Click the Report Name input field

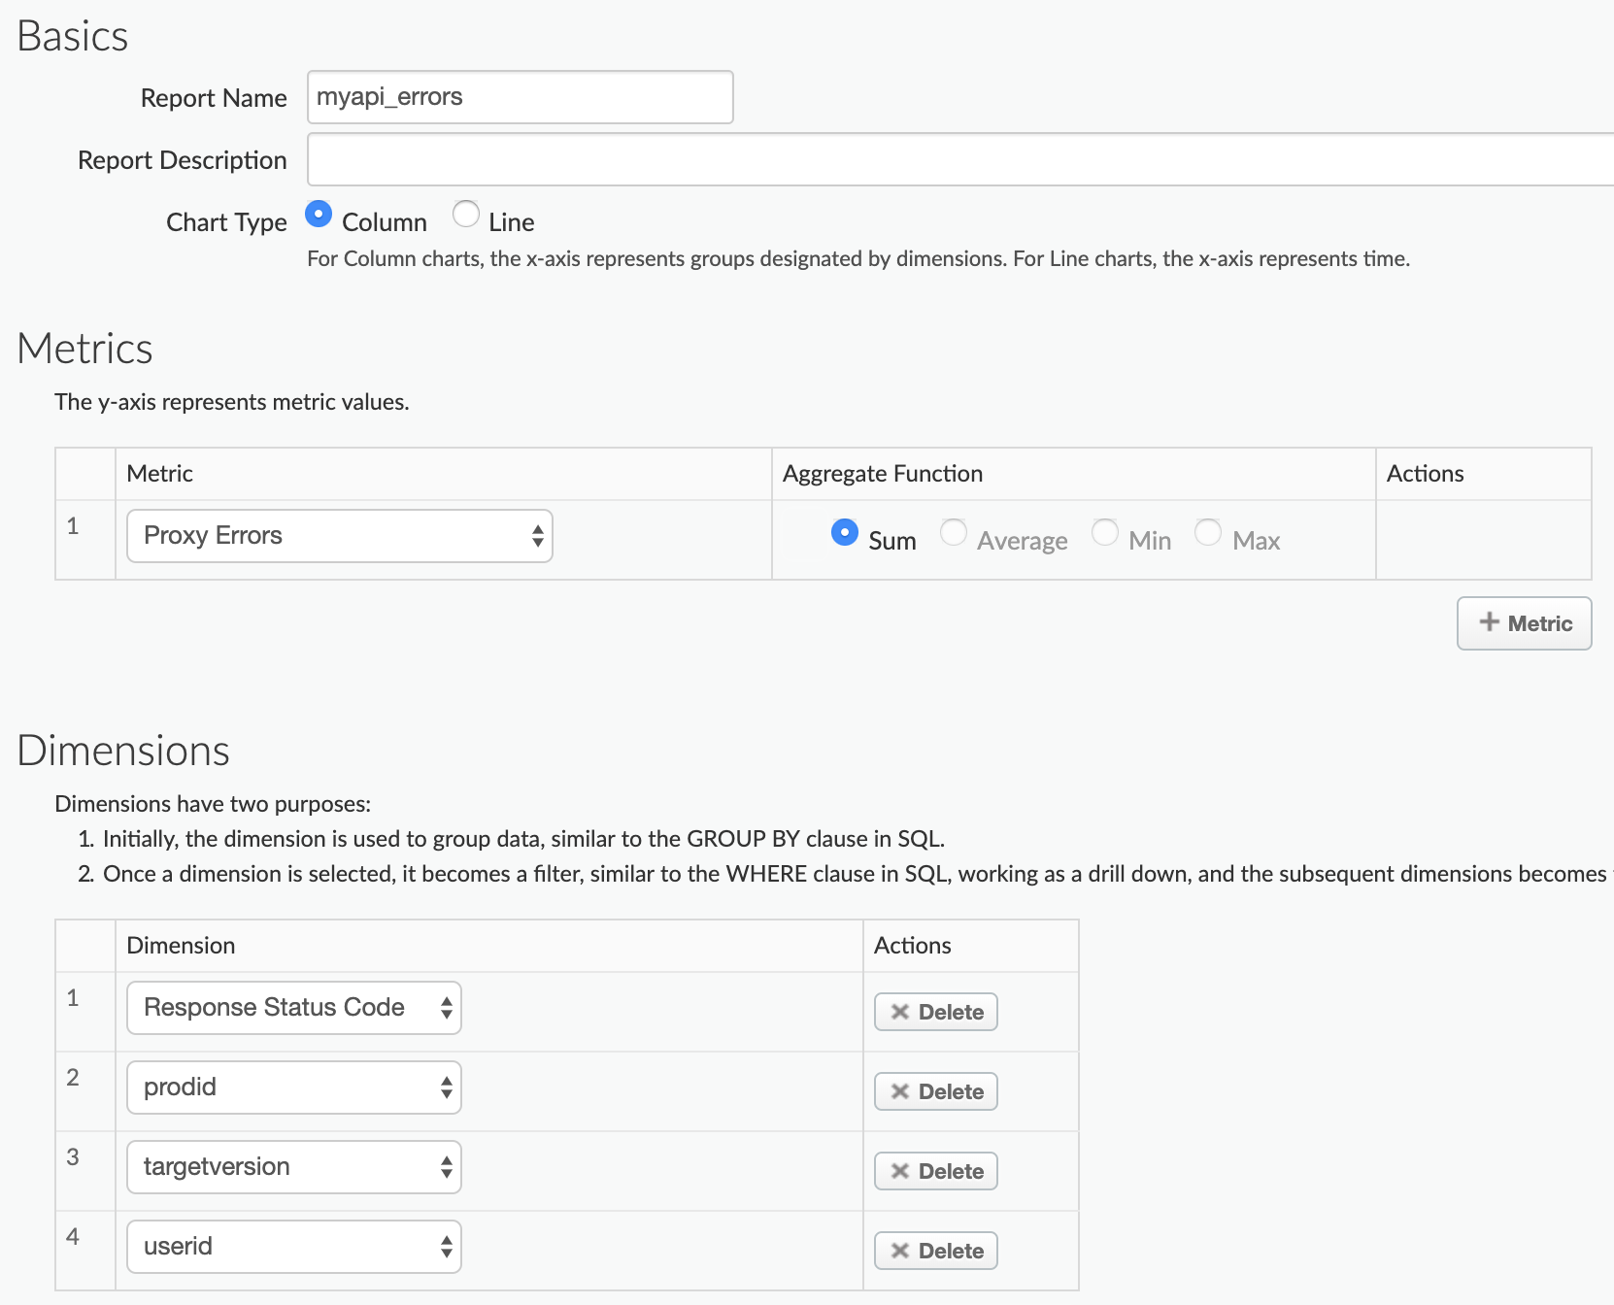(520, 97)
